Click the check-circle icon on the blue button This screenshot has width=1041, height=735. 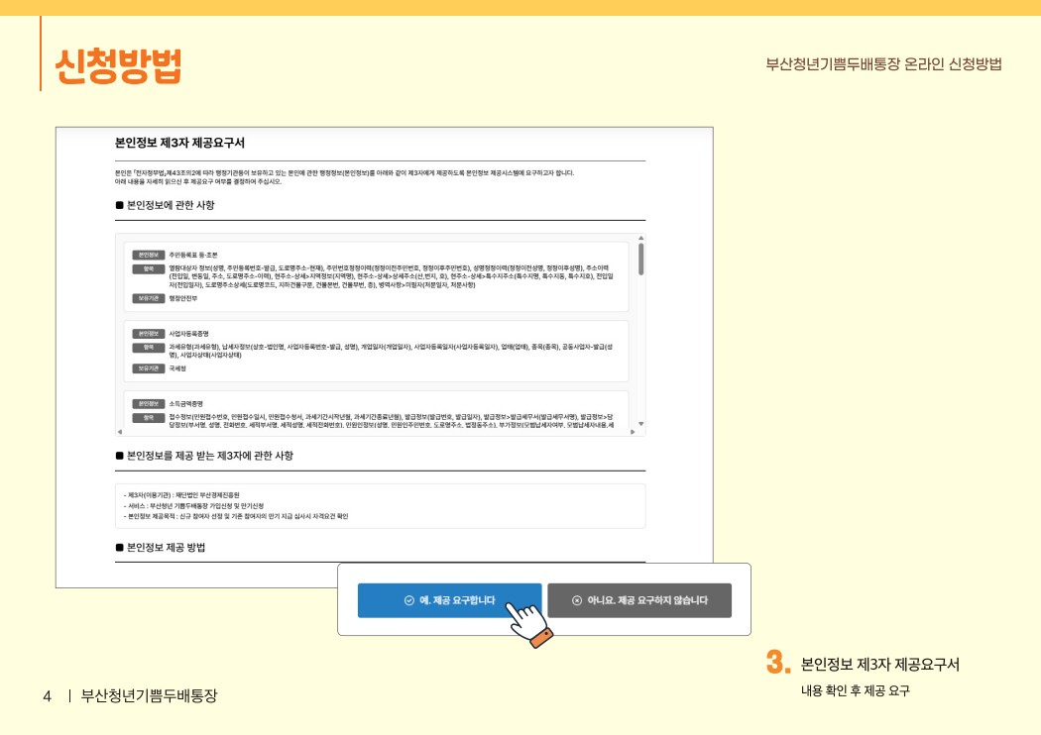click(x=408, y=600)
